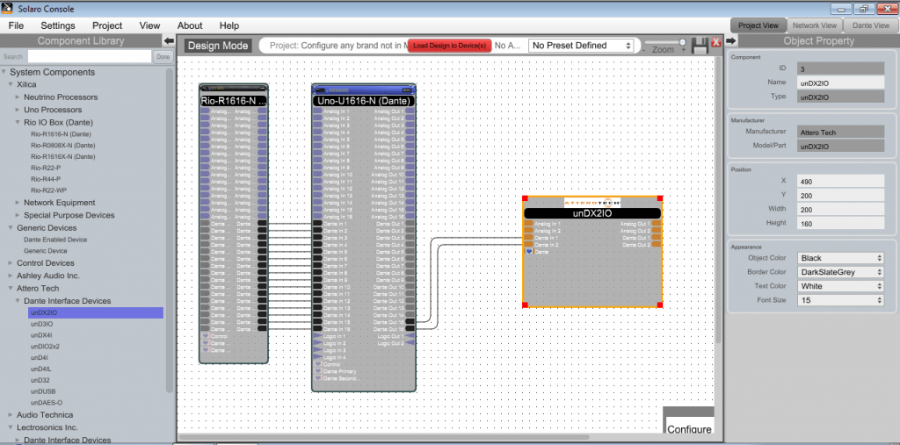Open the File menu
Screen dimensions: 900x445
(x=16, y=25)
